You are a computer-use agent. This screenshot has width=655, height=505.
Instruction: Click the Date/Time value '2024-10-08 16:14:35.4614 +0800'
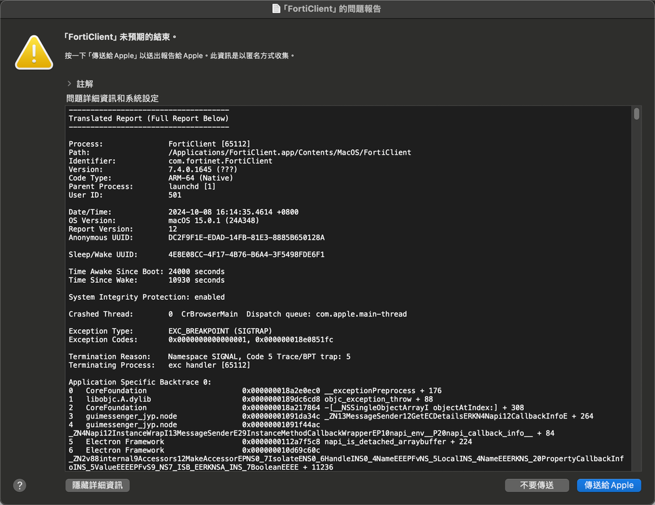pos(233,212)
